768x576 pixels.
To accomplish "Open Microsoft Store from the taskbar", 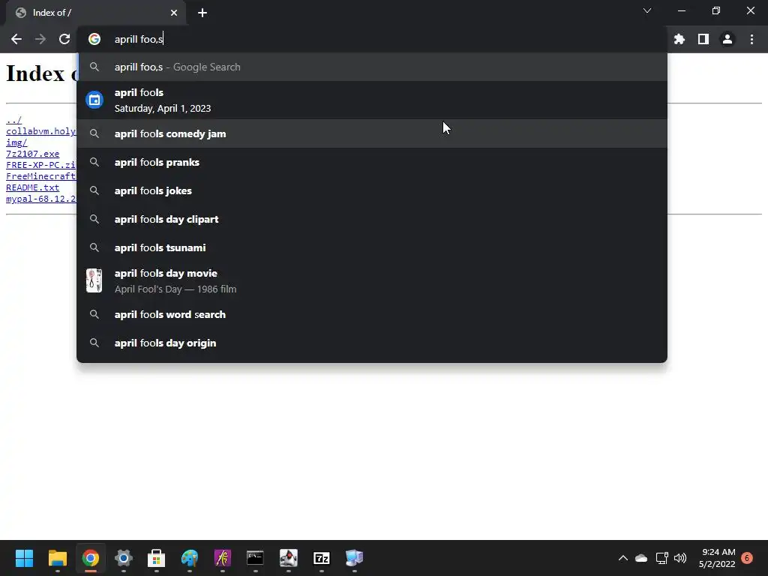I will (156, 558).
